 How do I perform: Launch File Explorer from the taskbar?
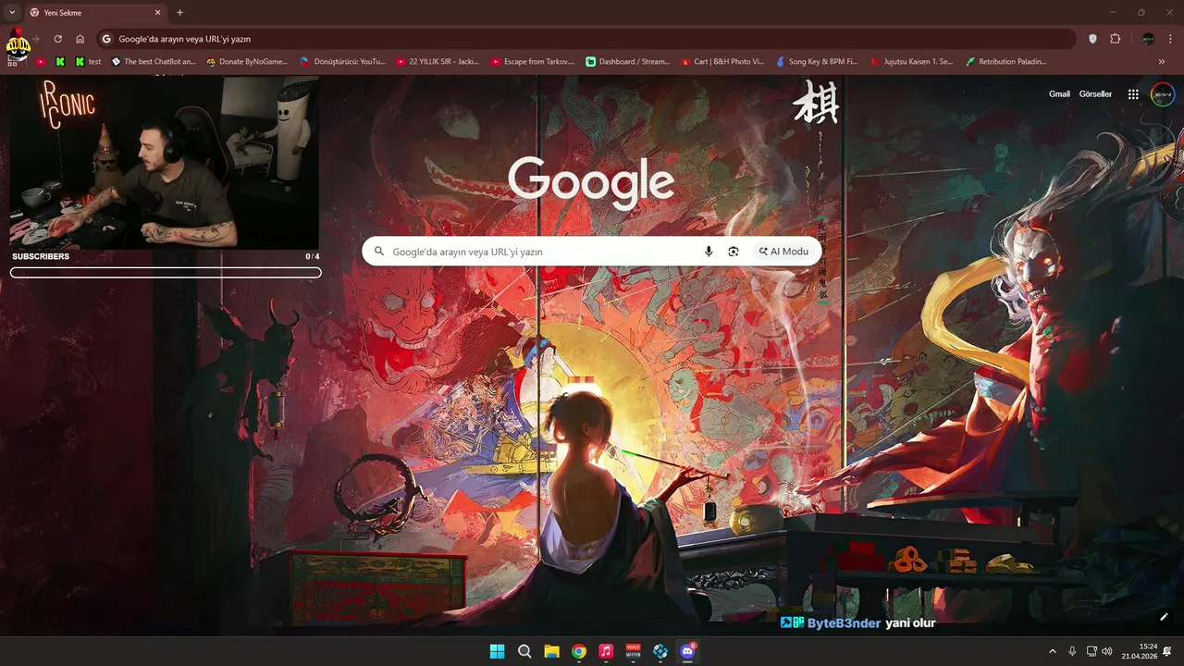point(551,651)
